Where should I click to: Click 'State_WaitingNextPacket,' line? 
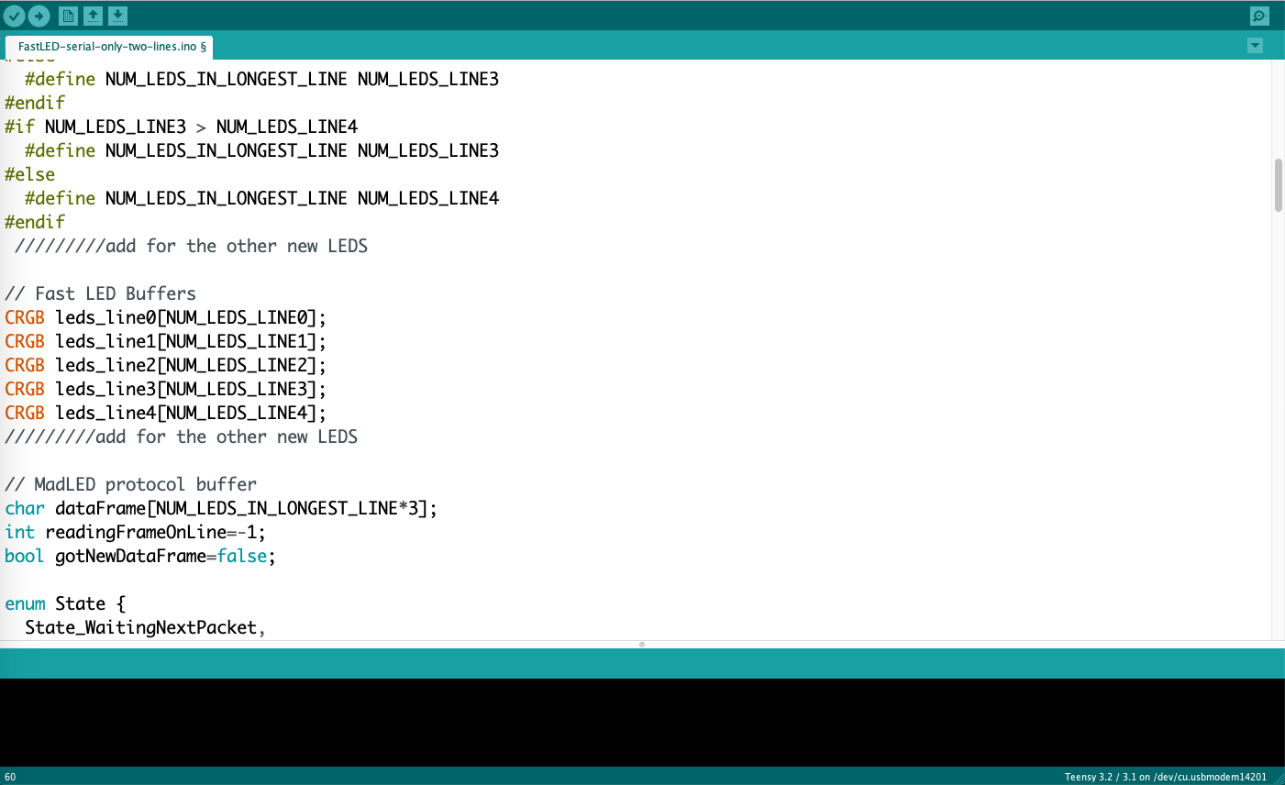point(145,627)
